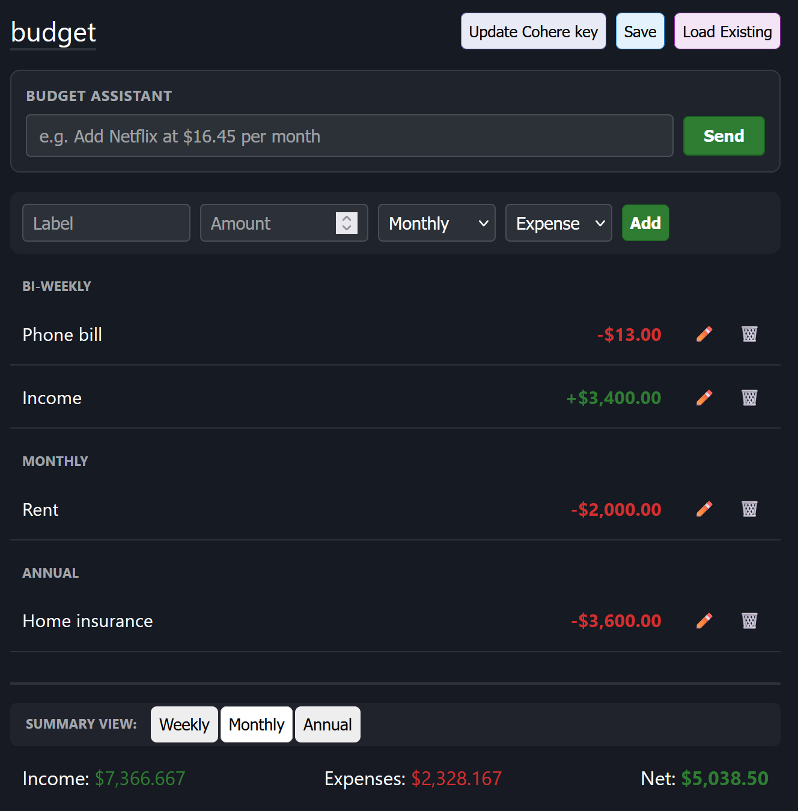Click the Net $5,038.50 total
The width and height of the screenshot is (798, 811).
705,779
